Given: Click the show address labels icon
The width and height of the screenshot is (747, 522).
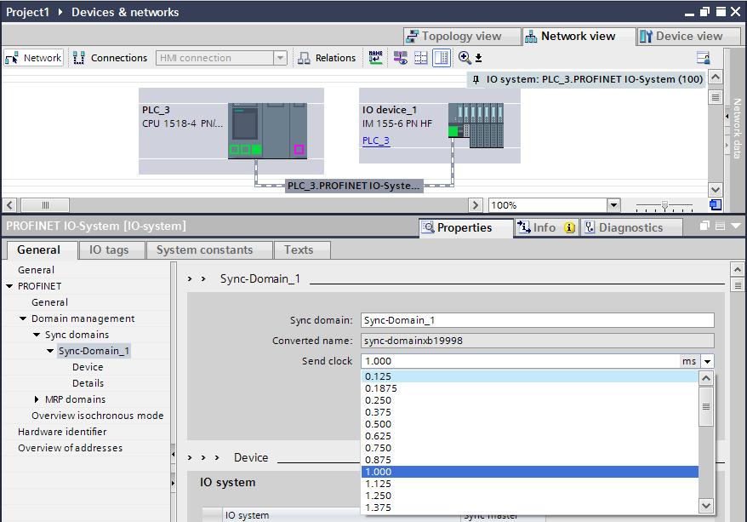Looking at the screenshot, I should coord(400,58).
